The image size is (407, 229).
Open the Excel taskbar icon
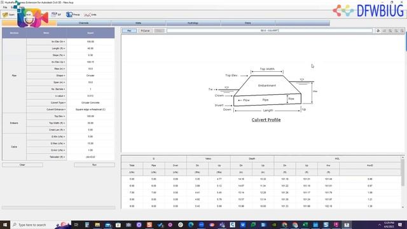pyautogui.click(x=305, y=225)
